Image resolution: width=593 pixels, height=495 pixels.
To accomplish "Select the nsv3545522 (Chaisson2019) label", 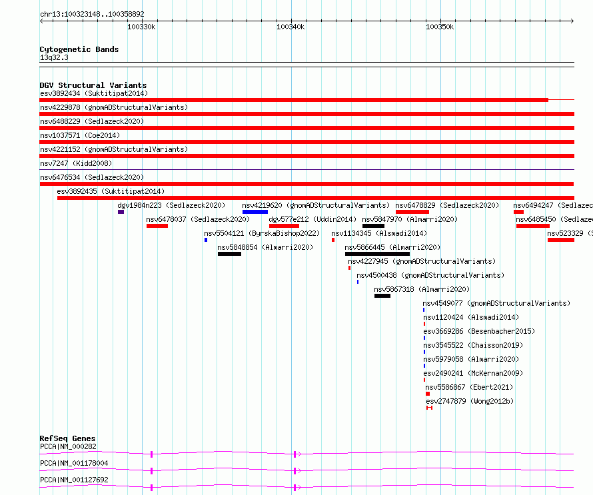I will tap(473, 345).
